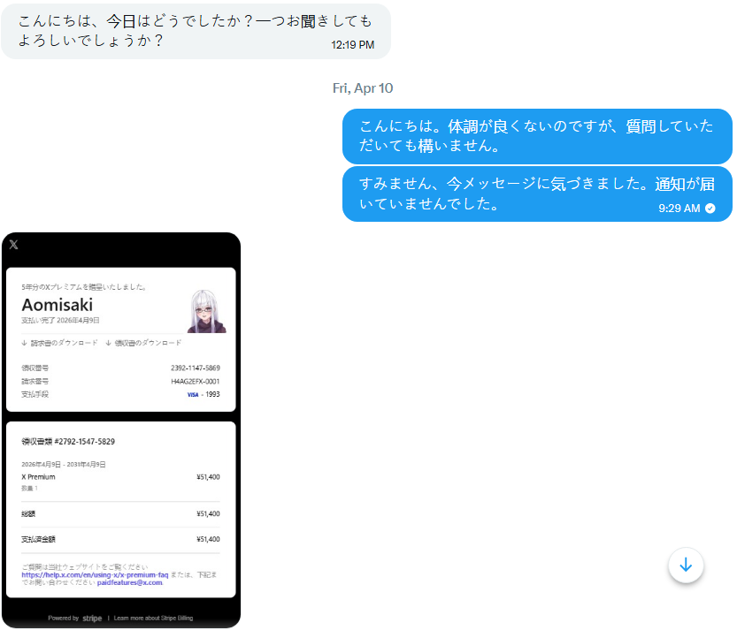Click card ending 1993 text
737x630 pixels.
212,394
